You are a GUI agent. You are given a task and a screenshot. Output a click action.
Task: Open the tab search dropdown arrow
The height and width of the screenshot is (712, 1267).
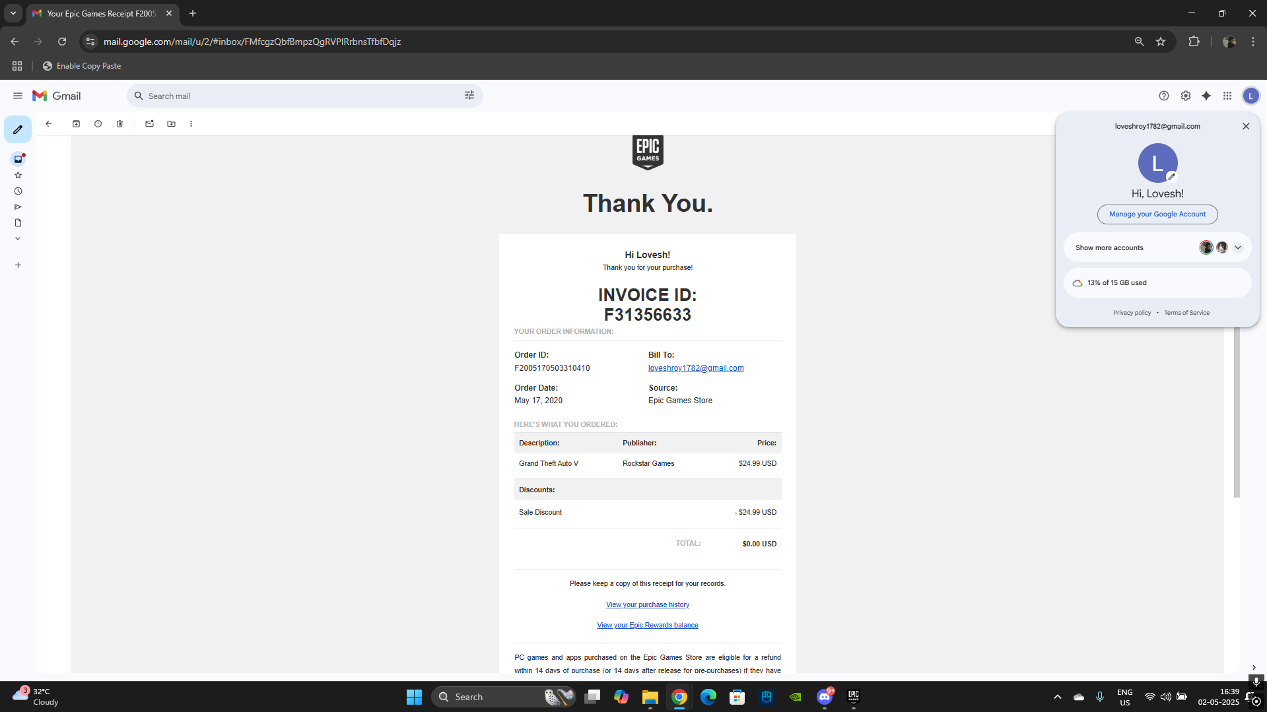(x=13, y=13)
